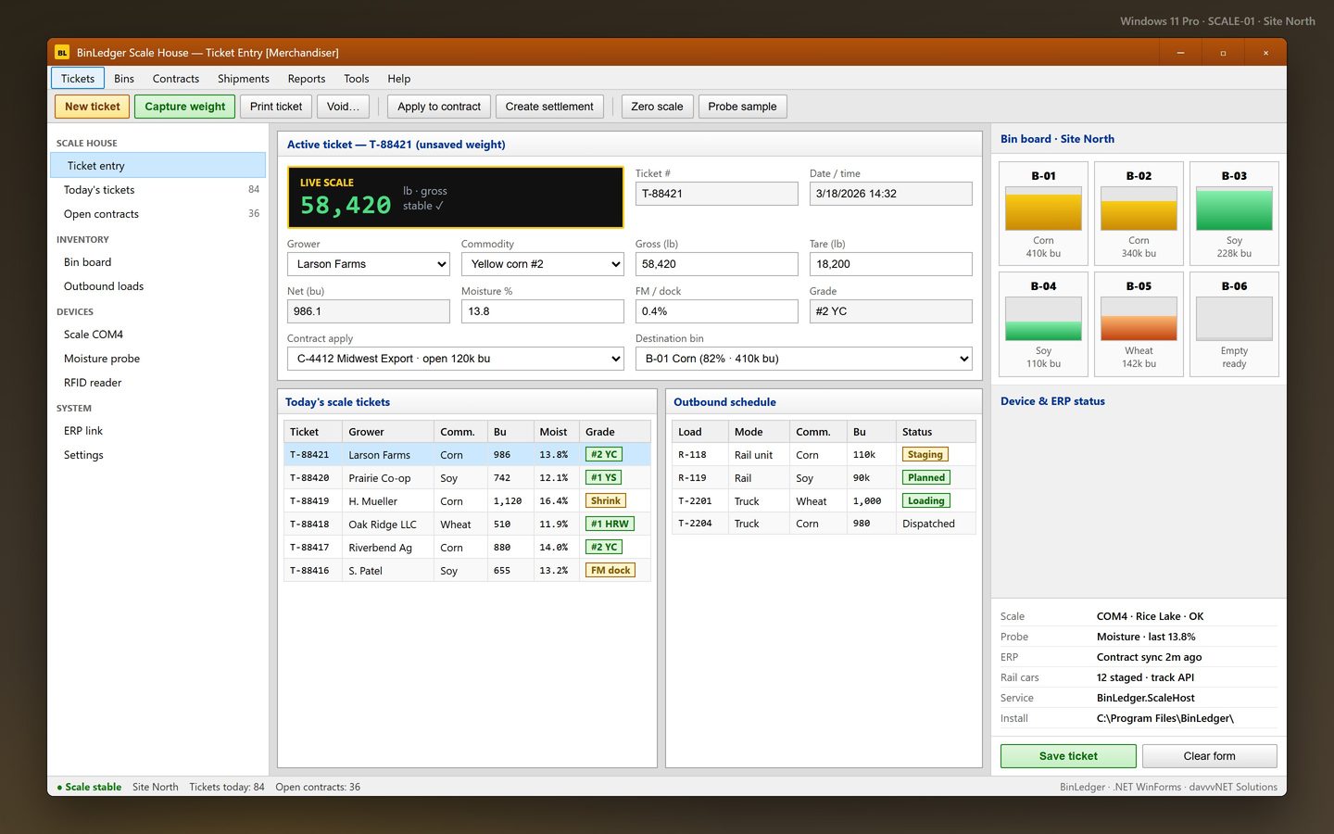Sort tickets by Moist column header

pos(556,432)
